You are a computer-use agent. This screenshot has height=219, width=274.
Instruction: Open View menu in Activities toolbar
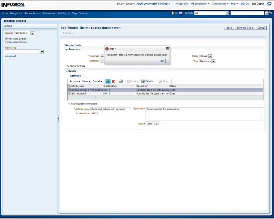(x=86, y=81)
